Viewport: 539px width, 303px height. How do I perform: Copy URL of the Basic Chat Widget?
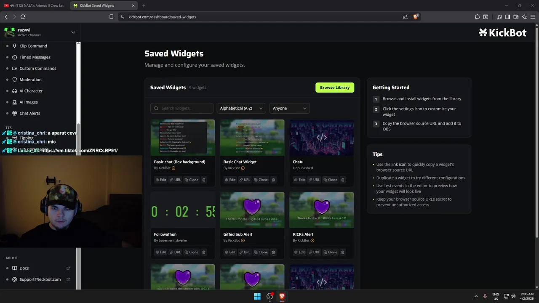point(245,180)
